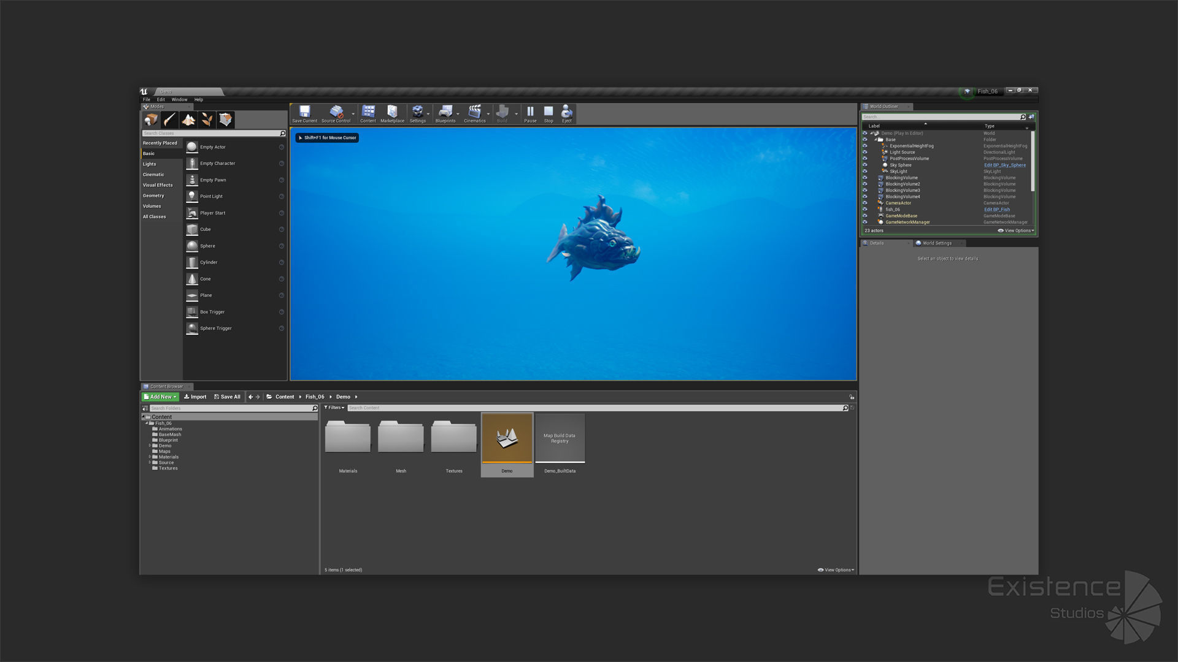
Task: Pause the play-in-editor session
Action: pos(530,113)
